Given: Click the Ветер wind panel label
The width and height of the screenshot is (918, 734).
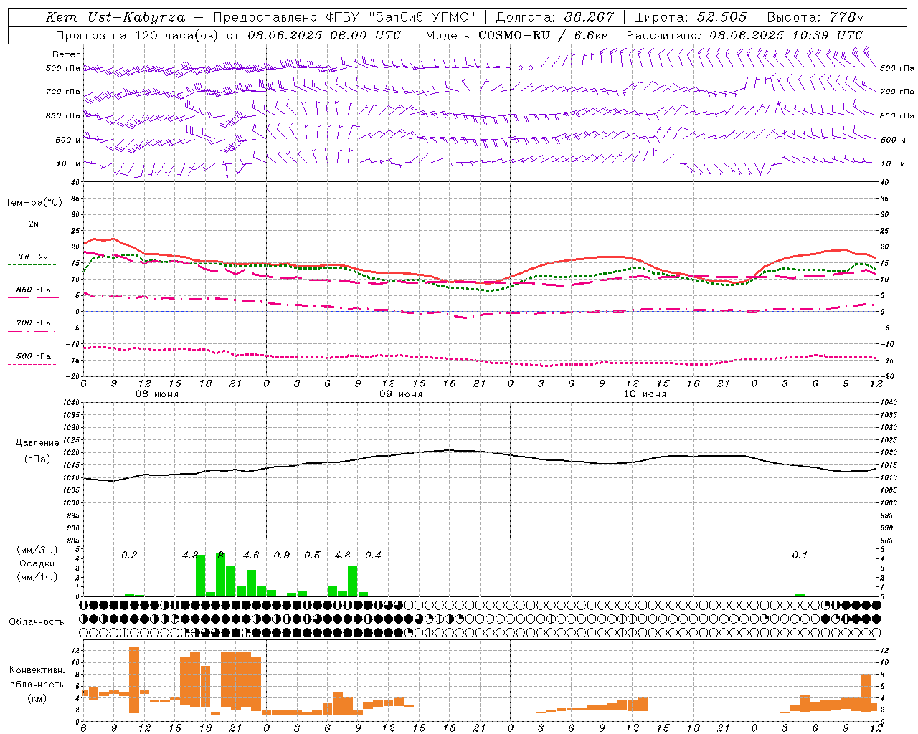Looking at the screenshot, I should pos(67,54).
